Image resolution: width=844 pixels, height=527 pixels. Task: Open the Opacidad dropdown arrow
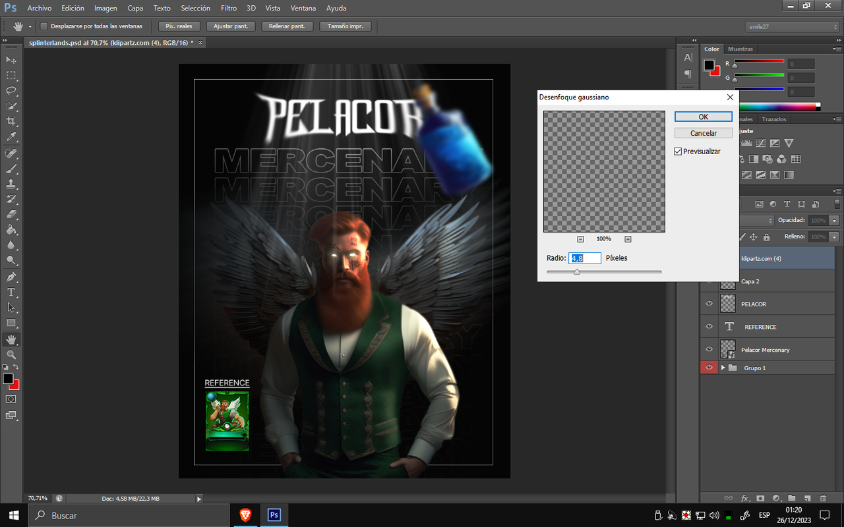pyautogui.click(x=835, y=220)
